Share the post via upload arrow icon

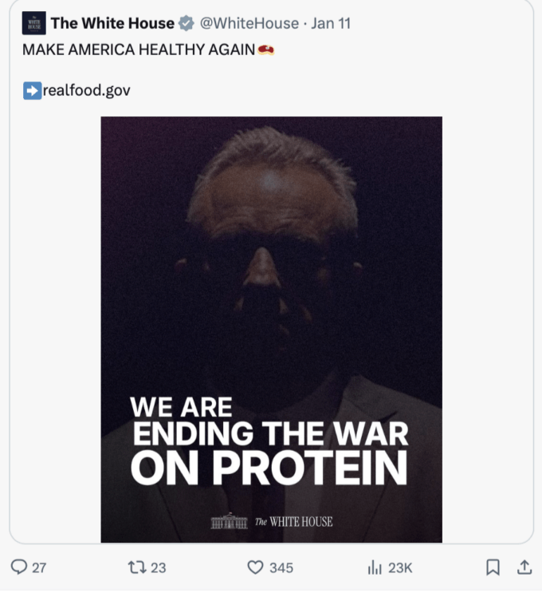coord(524,567)
